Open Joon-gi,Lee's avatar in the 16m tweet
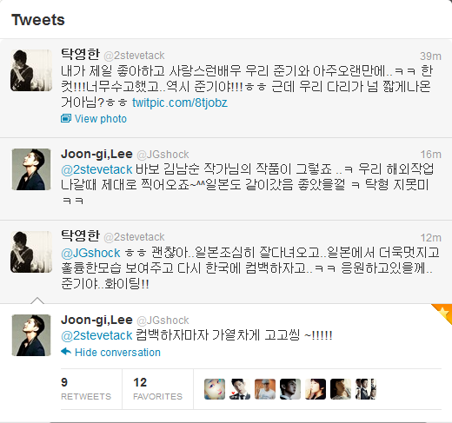The height and width of the screenshot is (423, 452). tap(31, 169)
